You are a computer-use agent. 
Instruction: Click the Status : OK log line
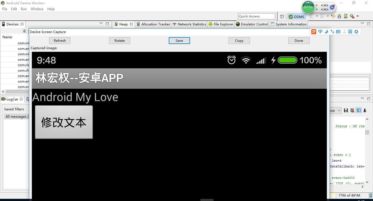350,126
